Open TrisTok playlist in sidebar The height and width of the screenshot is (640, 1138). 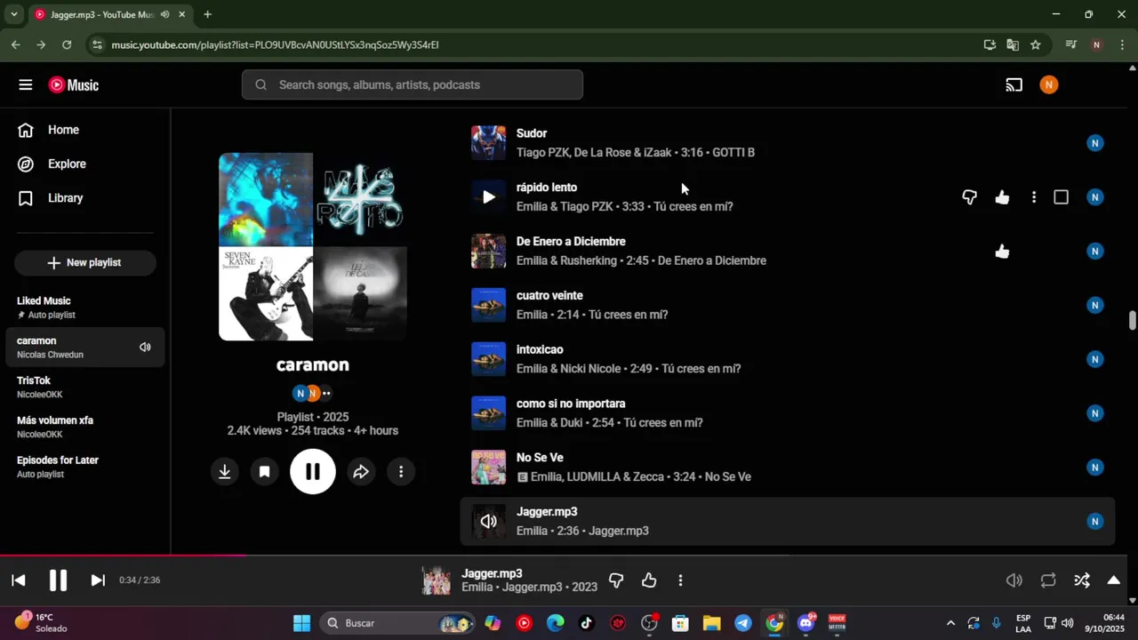pos(85,388)
